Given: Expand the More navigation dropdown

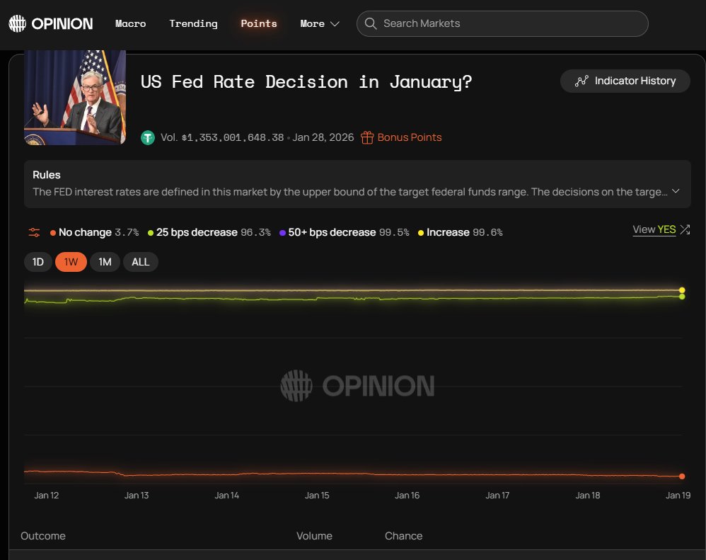Looking at the screenshot, I should pos(320,23).
